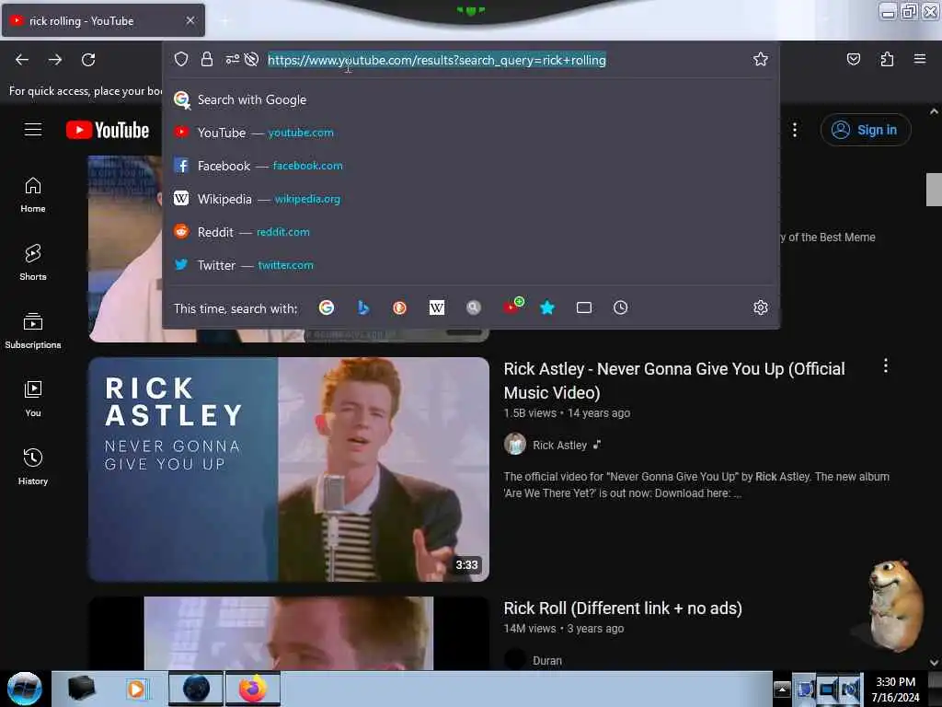Open YouTube settings three-dot menu
Image resolution: width=942 pixels, height=707 pixels.
tap(795, 130)
